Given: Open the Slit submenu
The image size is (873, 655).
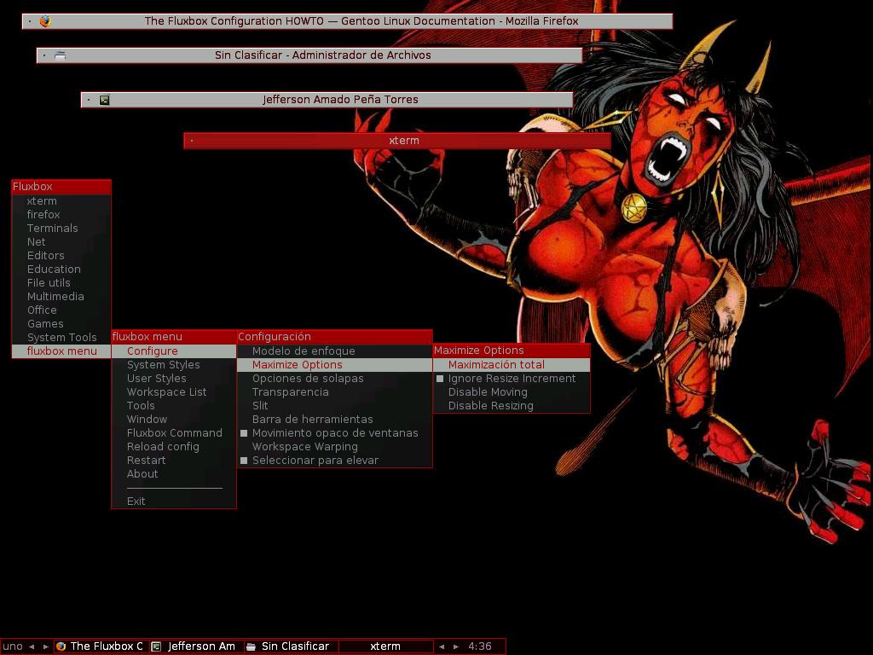Looking at the screenshot, I should coord(334,406).
